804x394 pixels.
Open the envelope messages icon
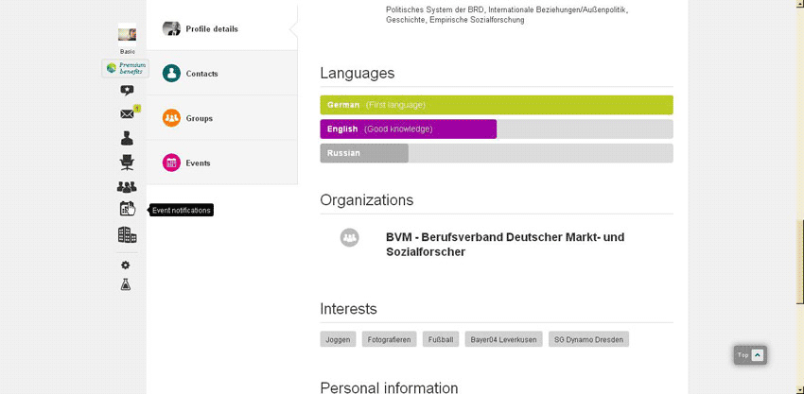point(127,114)
